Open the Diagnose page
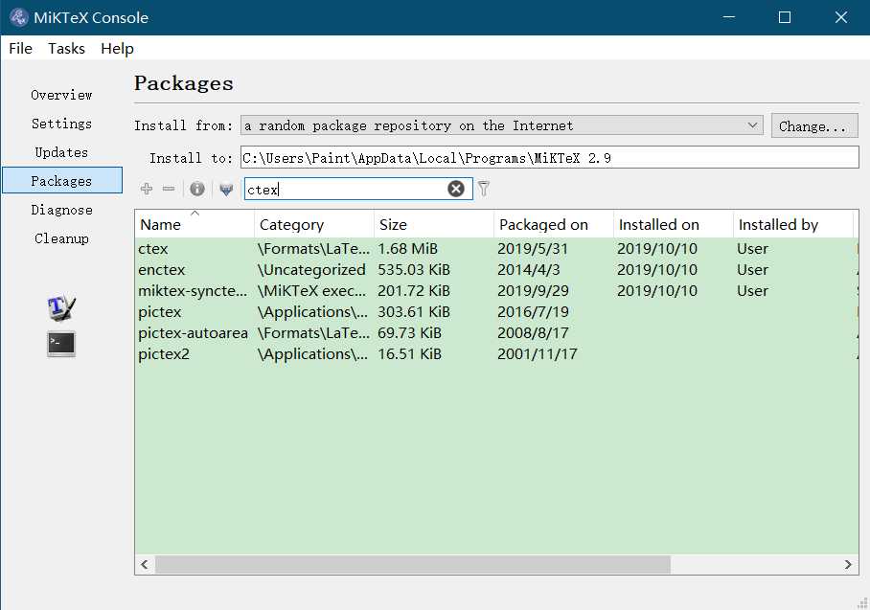Image resolution: width=870 pixels, height=610 pixels. 61,210
